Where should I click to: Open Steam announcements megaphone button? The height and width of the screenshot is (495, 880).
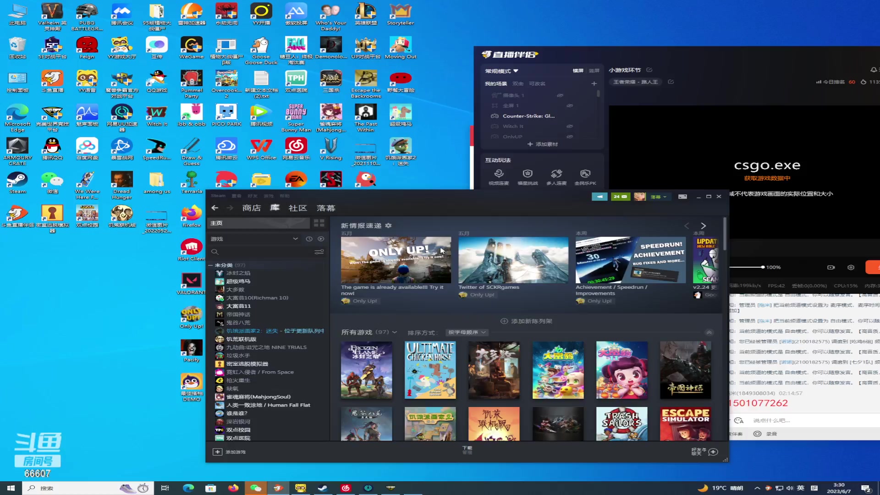point(599,197)
